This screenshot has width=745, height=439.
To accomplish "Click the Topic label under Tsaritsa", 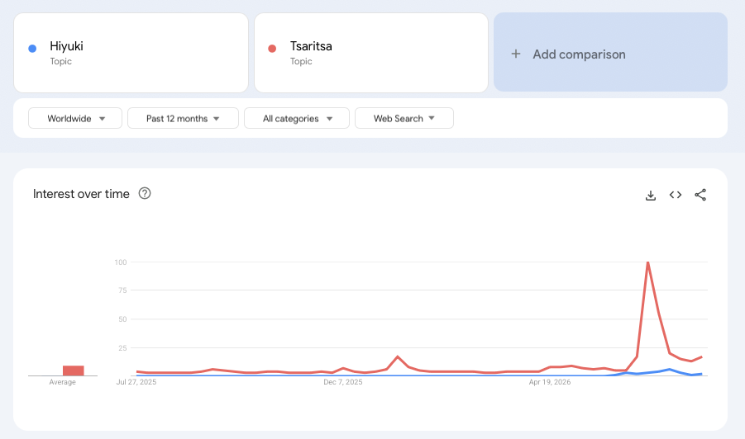I will pos(301,61).
